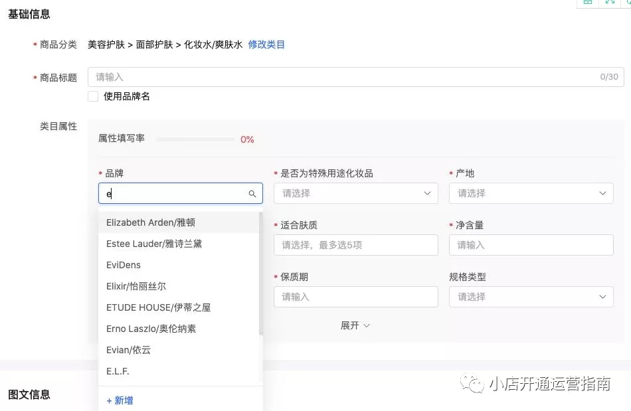Select E.L.F. brand option
Viewport: 631px width, 411px height.
[x=179, y=372]
